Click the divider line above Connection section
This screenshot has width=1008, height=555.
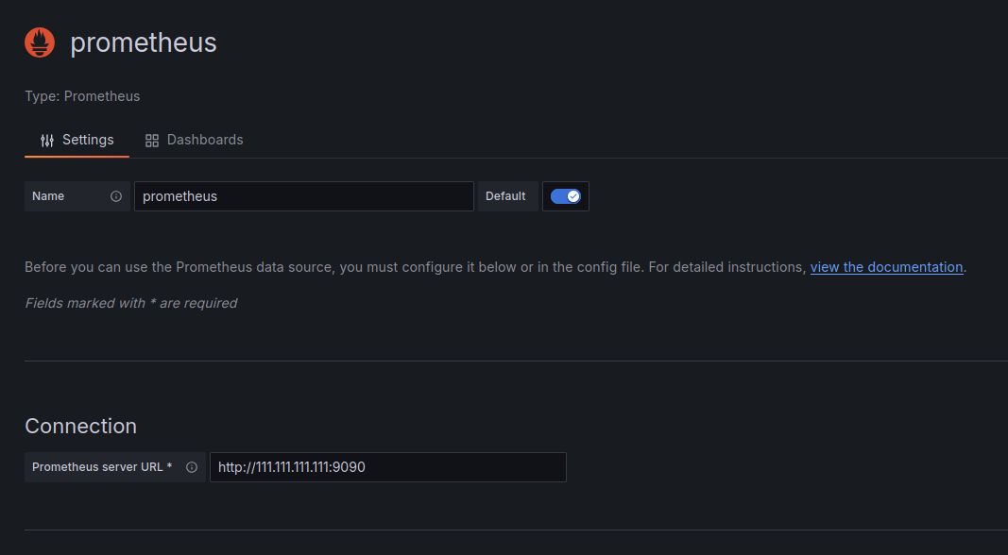(x=516, y=361)
